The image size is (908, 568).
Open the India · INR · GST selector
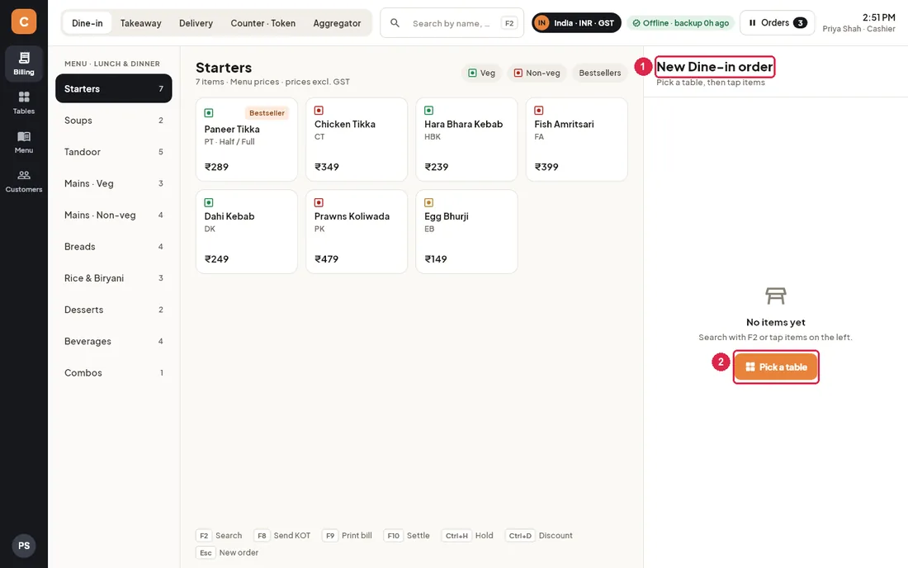[x=576, y=23]
